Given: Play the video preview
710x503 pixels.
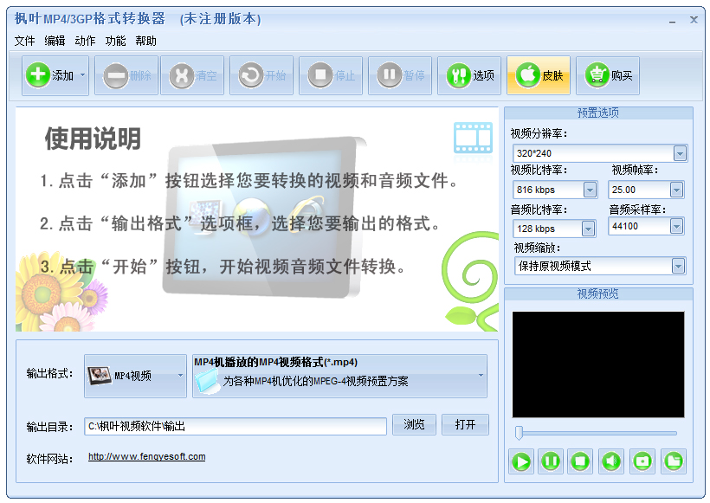Looking at the screenshot, I should [x=520, y=461].
